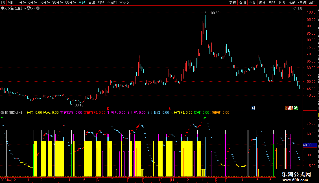Click the 主力轨迹: 0.00 indicator value
Image resolution: width=319 pixels, height=183 pixels.
pyautogui.click(x=158, y=113)
